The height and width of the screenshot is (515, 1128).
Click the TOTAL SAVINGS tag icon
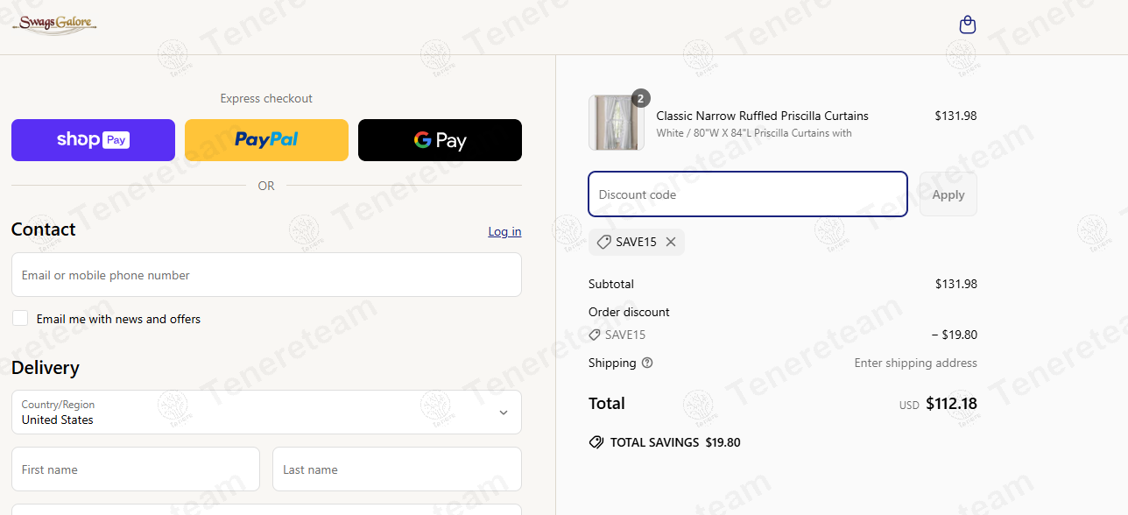pyautogui.click(x=596, y=442)
